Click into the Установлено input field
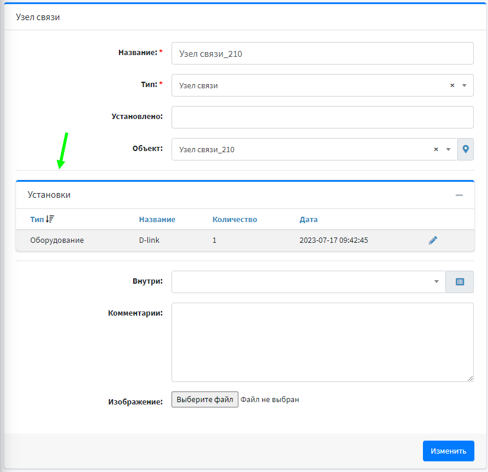The width and height of the screenshot is (488, 472). pos(322,117)
